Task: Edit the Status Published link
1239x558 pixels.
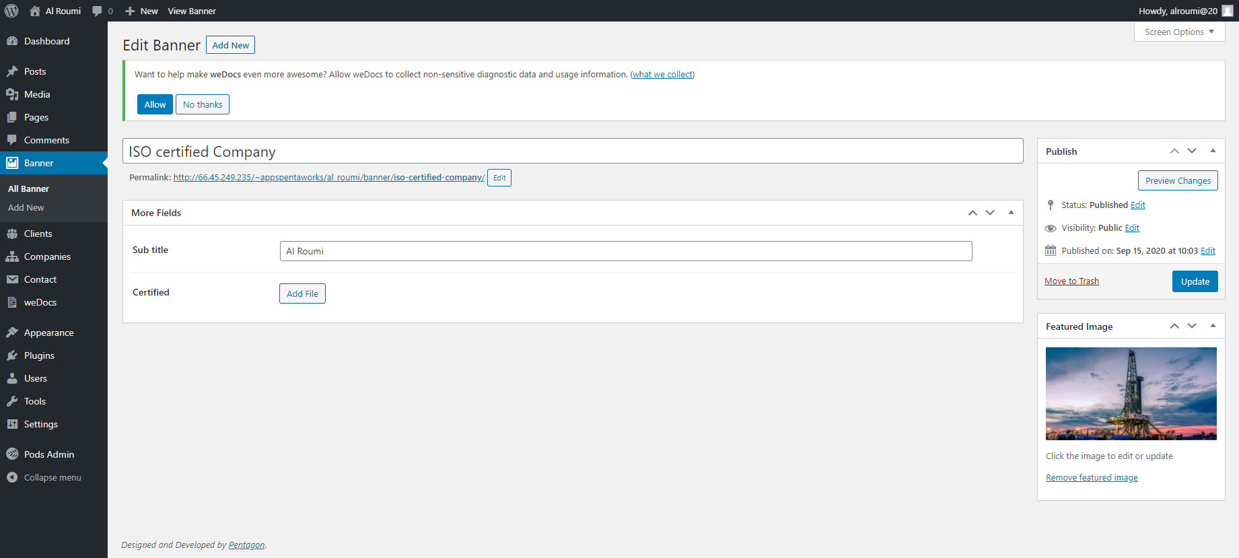Action: [x=1138, y=205]
